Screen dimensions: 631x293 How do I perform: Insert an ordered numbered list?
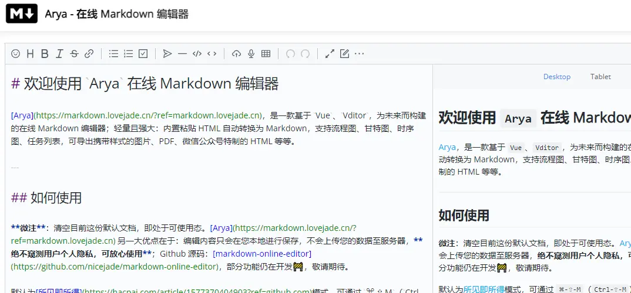click(x=128, y=54)
